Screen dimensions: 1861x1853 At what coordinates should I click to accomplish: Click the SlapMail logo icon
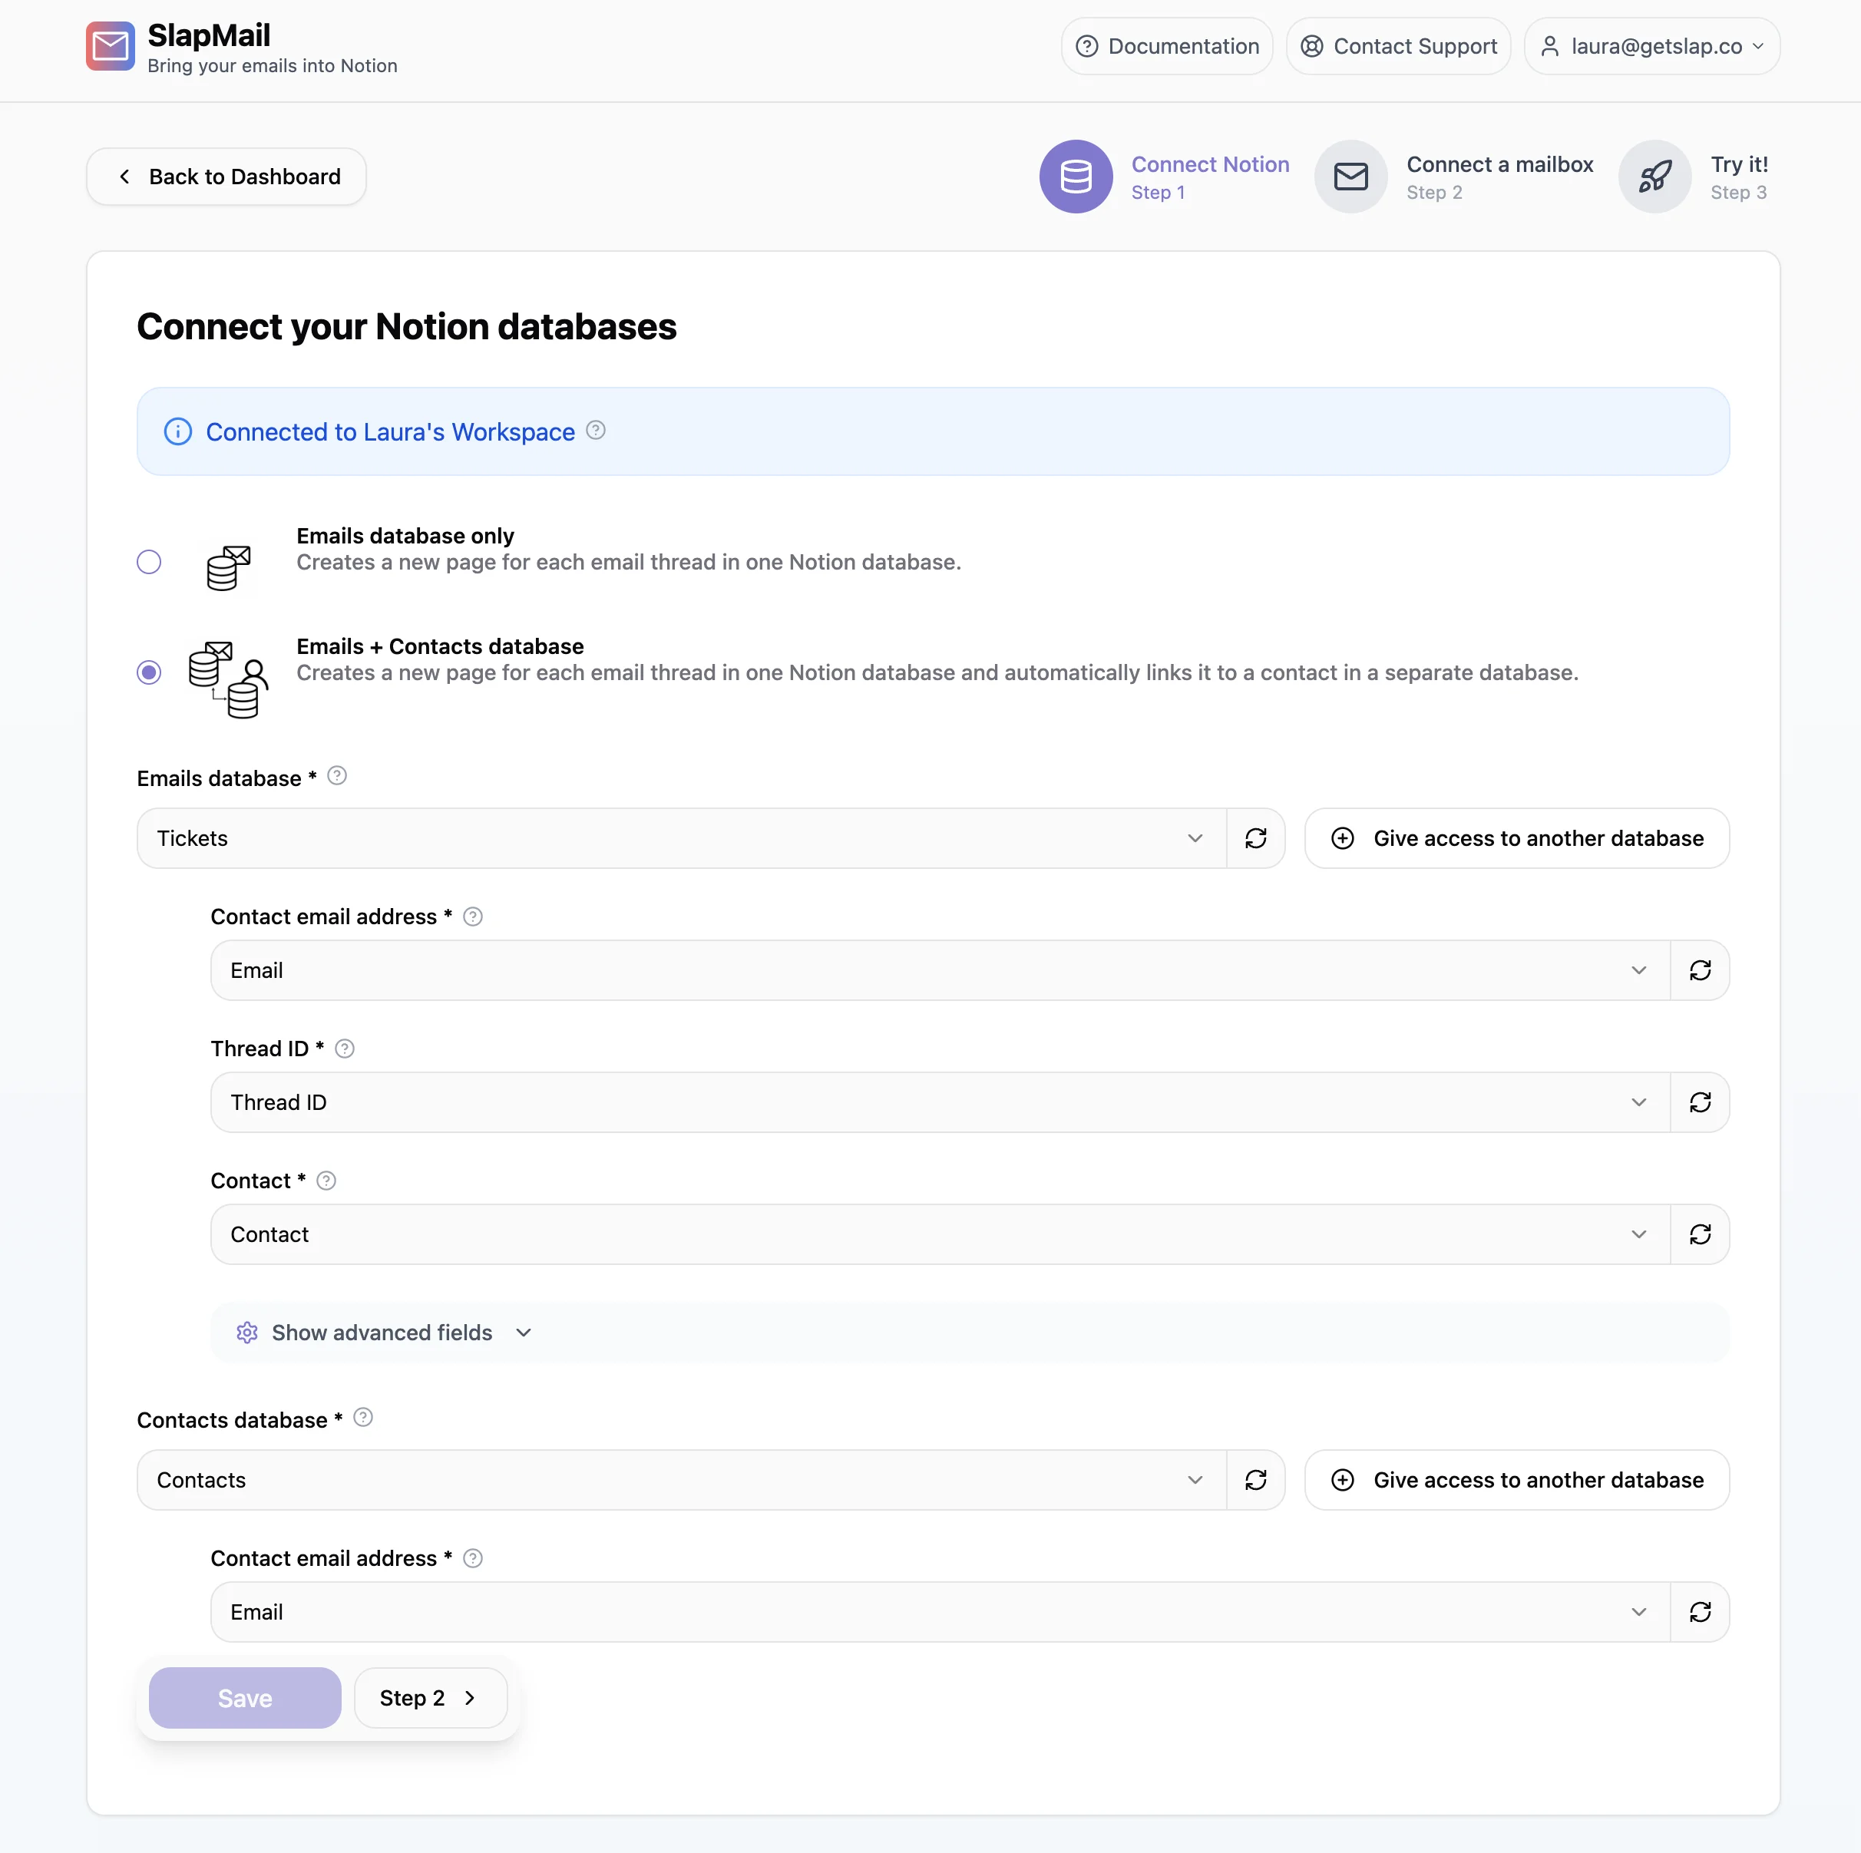coord(109,45)
